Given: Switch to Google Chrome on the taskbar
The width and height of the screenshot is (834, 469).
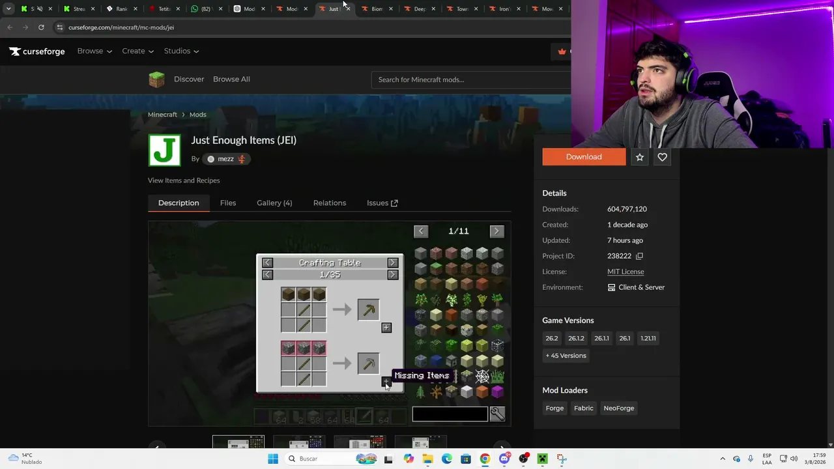Looking at the screenshot, I should click(485, 459).
